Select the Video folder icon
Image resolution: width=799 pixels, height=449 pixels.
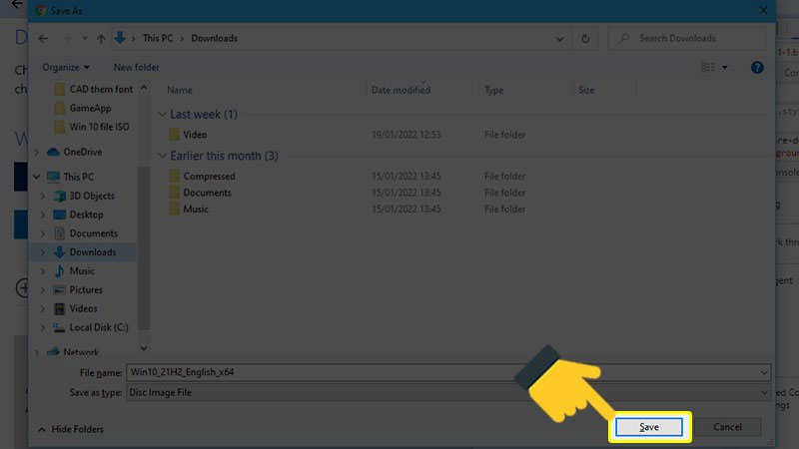(x=174, y=135)
